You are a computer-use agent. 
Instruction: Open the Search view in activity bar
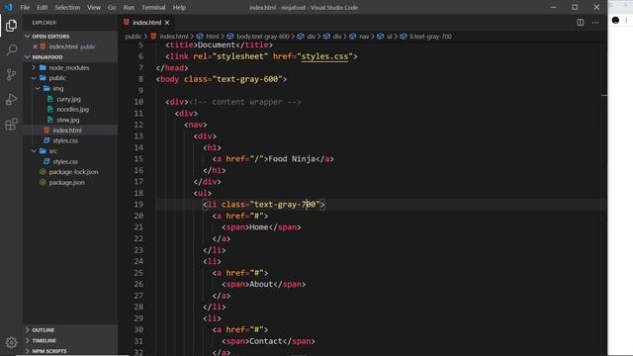click(x=11, y=50)
